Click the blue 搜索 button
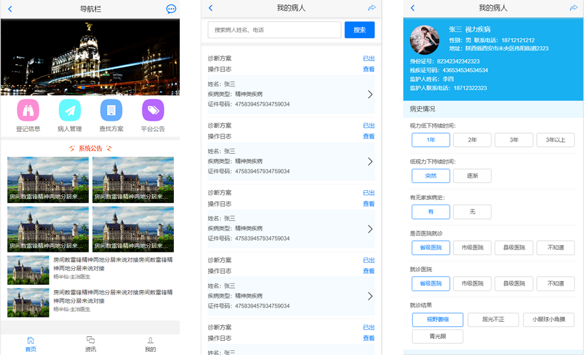584x355 pixels. click(x=359, y=30)
